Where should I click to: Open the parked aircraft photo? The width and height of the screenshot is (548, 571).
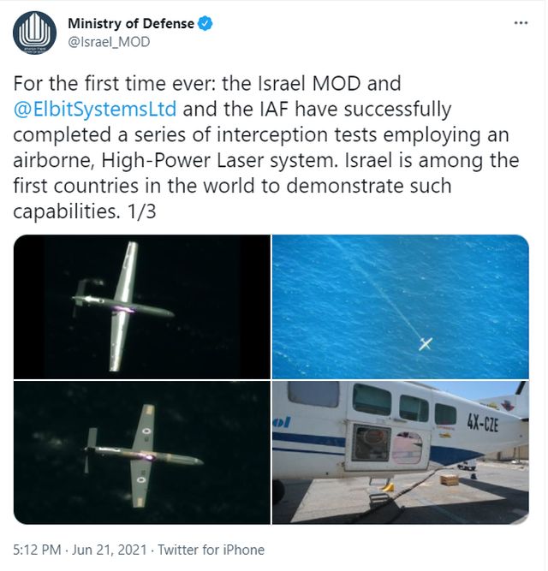coord(400,453)
